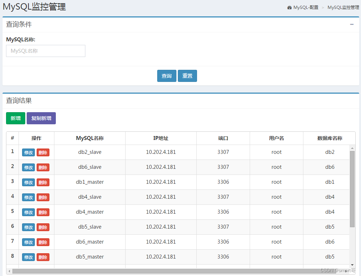Click the horizontal scrollbar left arrow
Viewport: 361px width, 276px height.
click(x=9, y=271)
